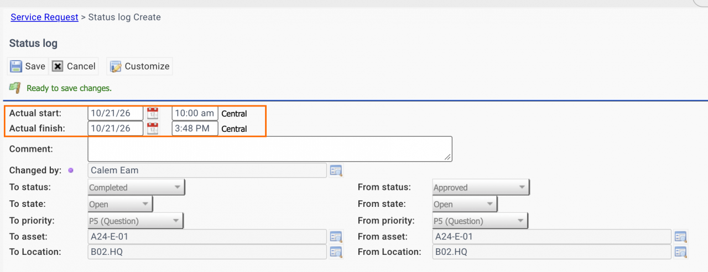Screen dimensions: 708x272
Task: Click the Cancel X icon
Action: [x=58, y=66]
